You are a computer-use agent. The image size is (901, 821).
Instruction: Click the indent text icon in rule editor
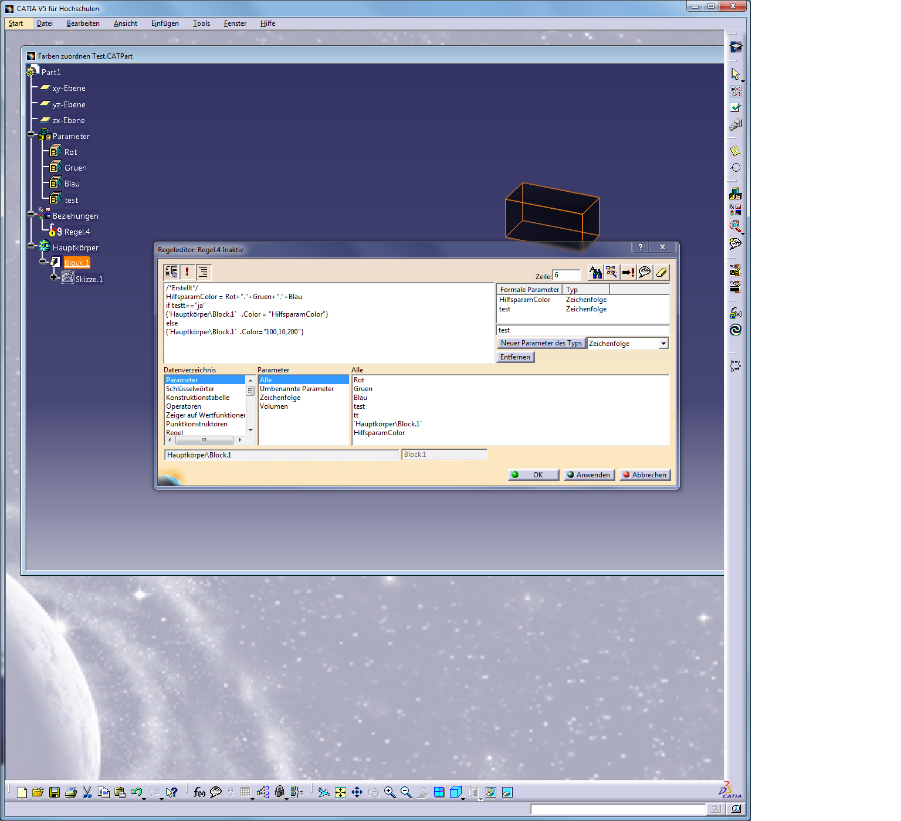click(204, 272)
